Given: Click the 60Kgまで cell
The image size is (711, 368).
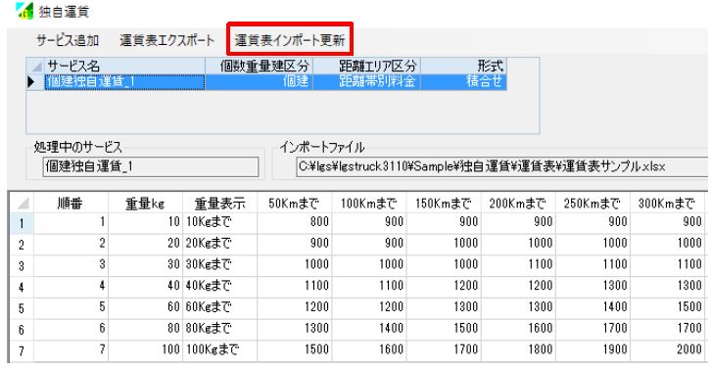Looking at the screenshot, I should pos(220,307).
